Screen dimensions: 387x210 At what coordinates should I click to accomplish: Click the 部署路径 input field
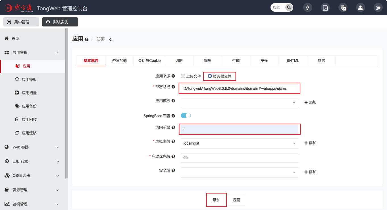[x=240, y=88]
